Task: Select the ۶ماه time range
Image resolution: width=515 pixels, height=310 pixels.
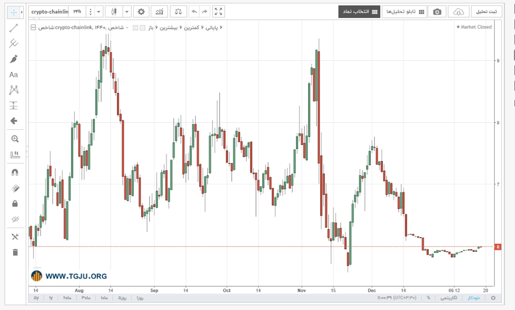Action: click(67, 298)
